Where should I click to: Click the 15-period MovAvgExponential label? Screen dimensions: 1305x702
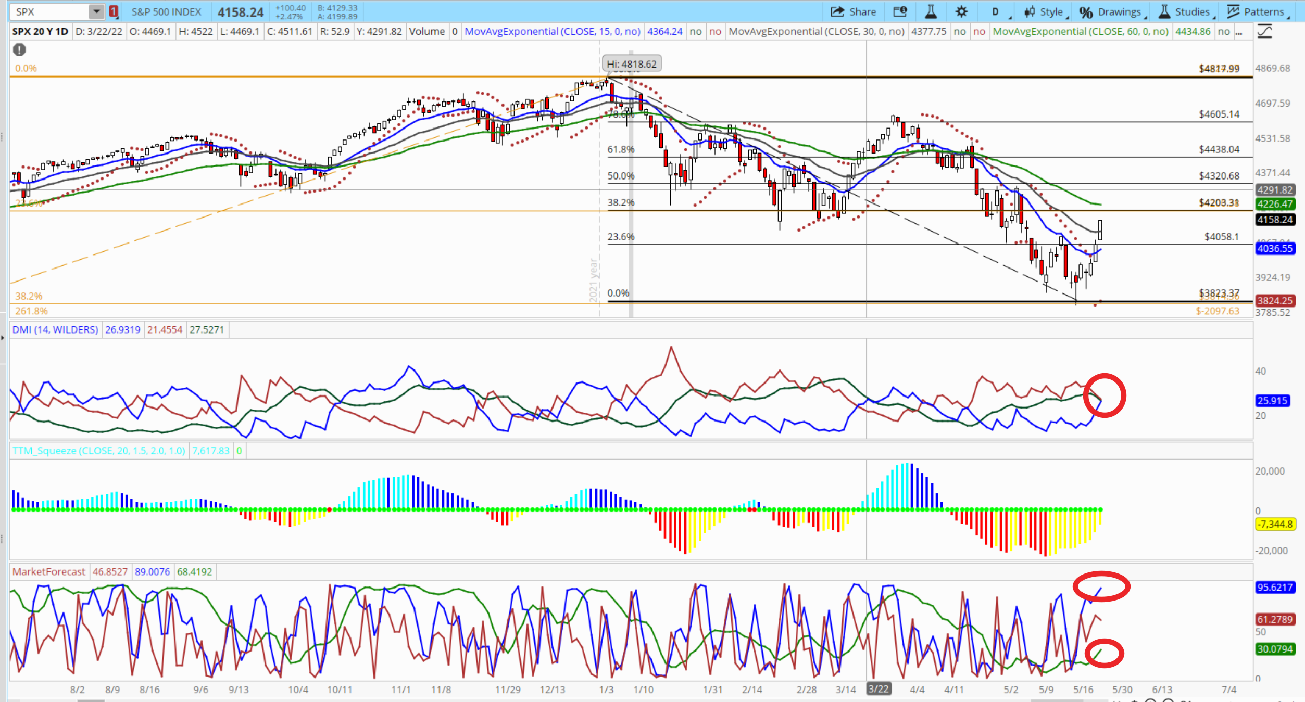coord(552,32)
